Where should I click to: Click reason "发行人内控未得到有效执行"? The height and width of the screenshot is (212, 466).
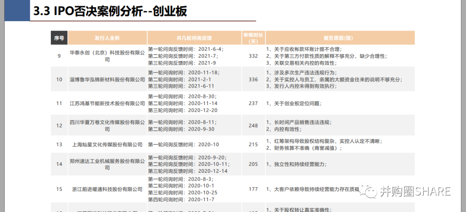(x=302, y=86)
